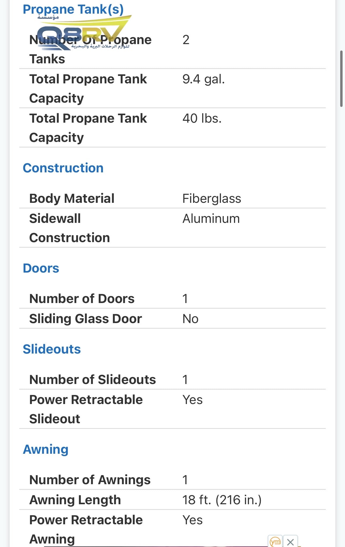Click the Doors section heading
Screen dimensions: 345x547
tap(41, 268)
